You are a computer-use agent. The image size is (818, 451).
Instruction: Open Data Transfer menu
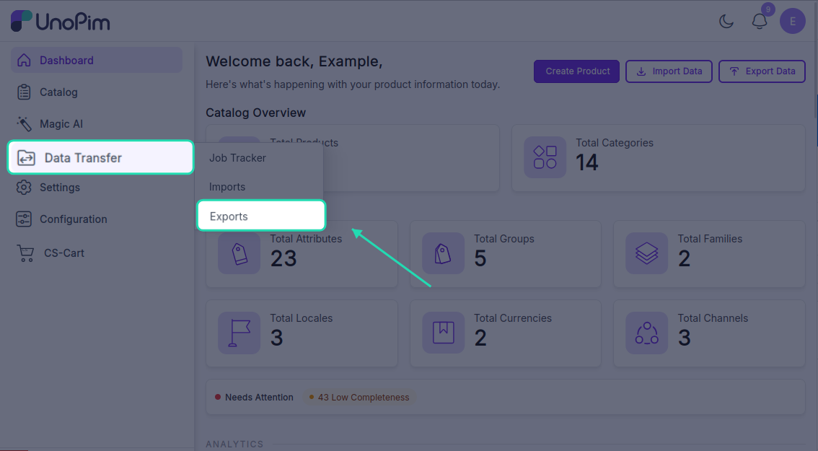(x=101, y=157)
